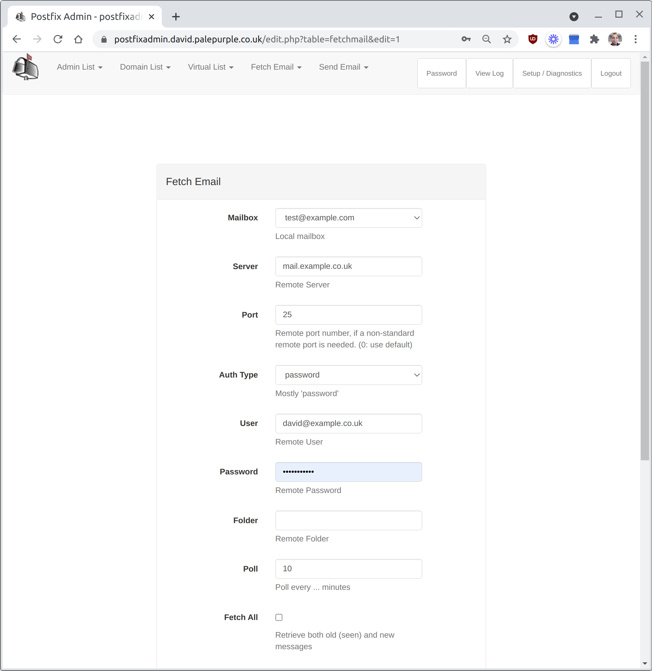Click the Remote Folder input field
Viewport: 652px width, 671px height.
tap(349, 520)
